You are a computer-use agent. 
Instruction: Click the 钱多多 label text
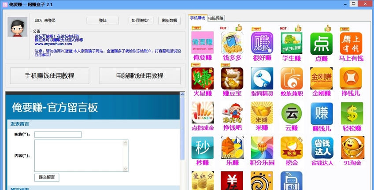click(x=232, y=58)
